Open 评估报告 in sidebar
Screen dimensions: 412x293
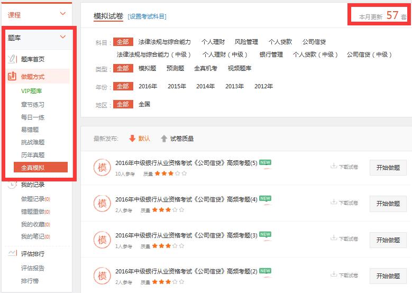(x=33, y=268)
